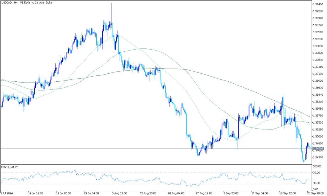Click the 3 Sep 20:00 time label
The width and height of the screenshot is (327, 196).
coord(231,193)
